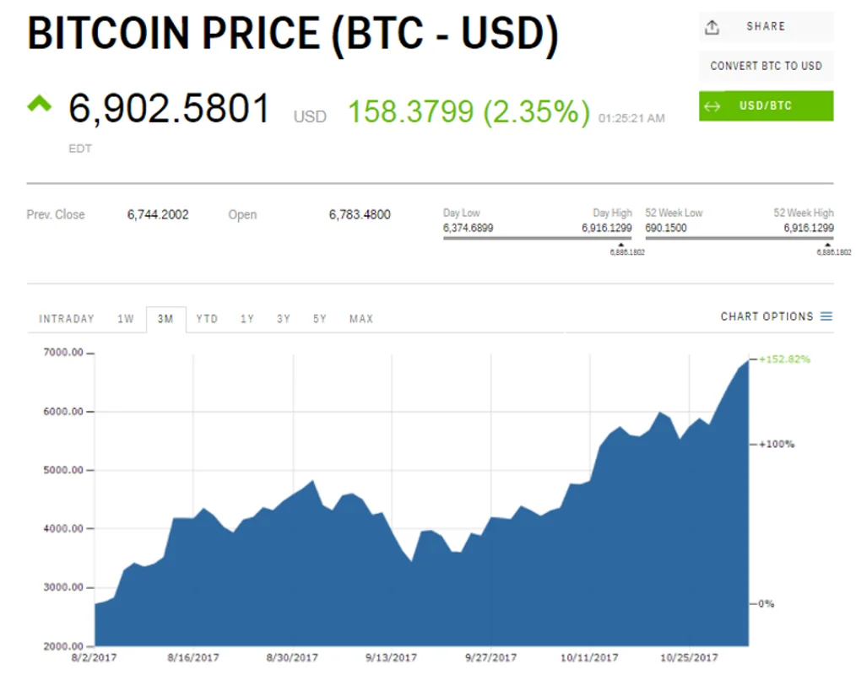Click the green up-arrow price indicator
Screen dimensions: 856x675
39,104
